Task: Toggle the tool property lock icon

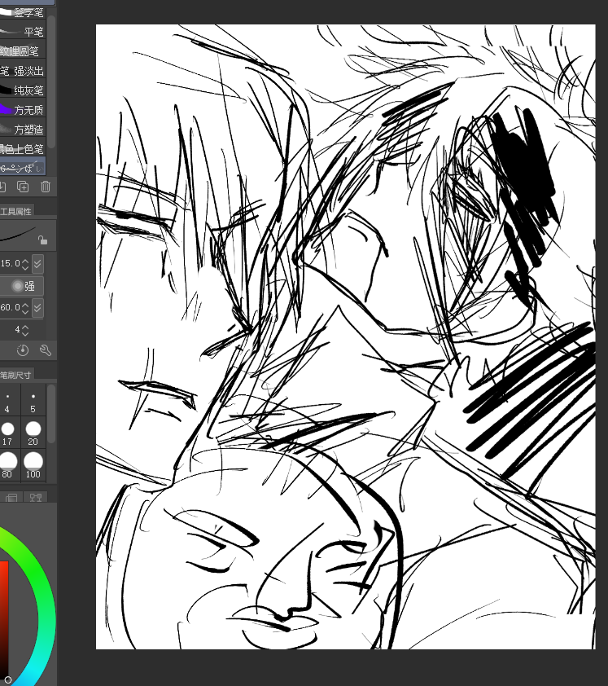Action: coord(42,240)
